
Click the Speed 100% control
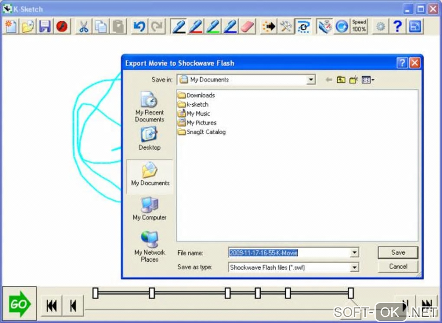[x=359, y=26]
